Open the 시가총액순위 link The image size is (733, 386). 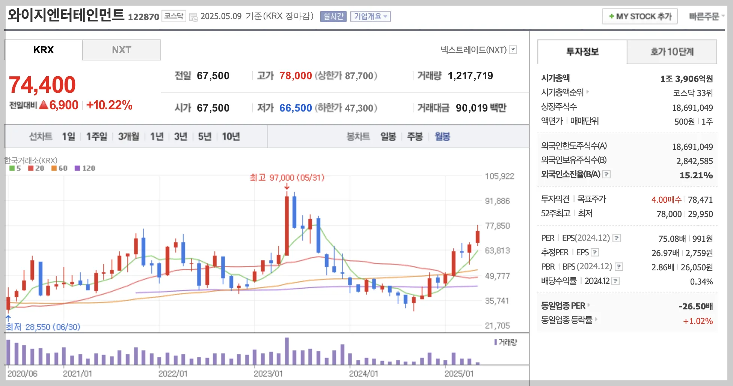point(562,92)
